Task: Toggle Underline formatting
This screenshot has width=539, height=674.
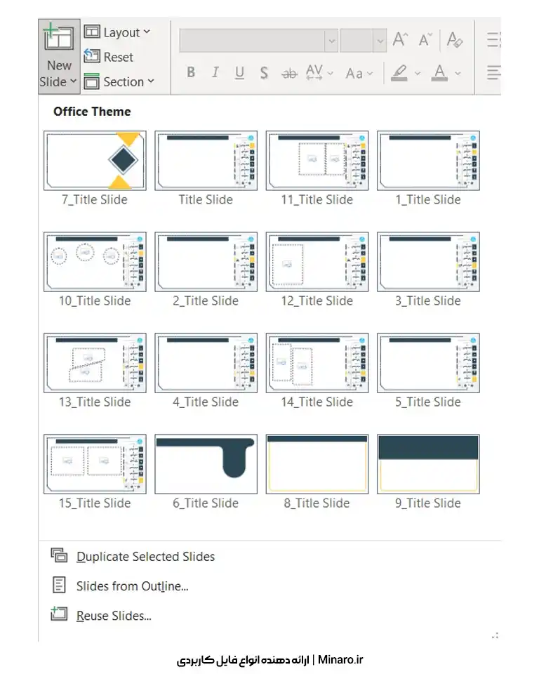Action: 239,72
